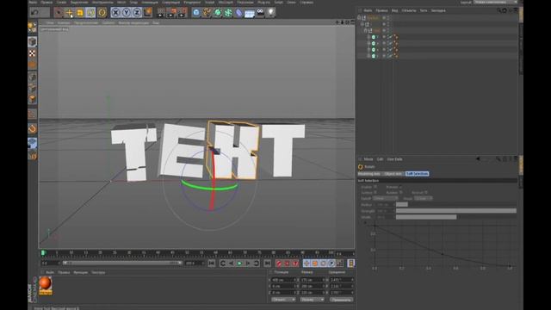
Task: Select the Live Selection tool
Action: (59, 13)
